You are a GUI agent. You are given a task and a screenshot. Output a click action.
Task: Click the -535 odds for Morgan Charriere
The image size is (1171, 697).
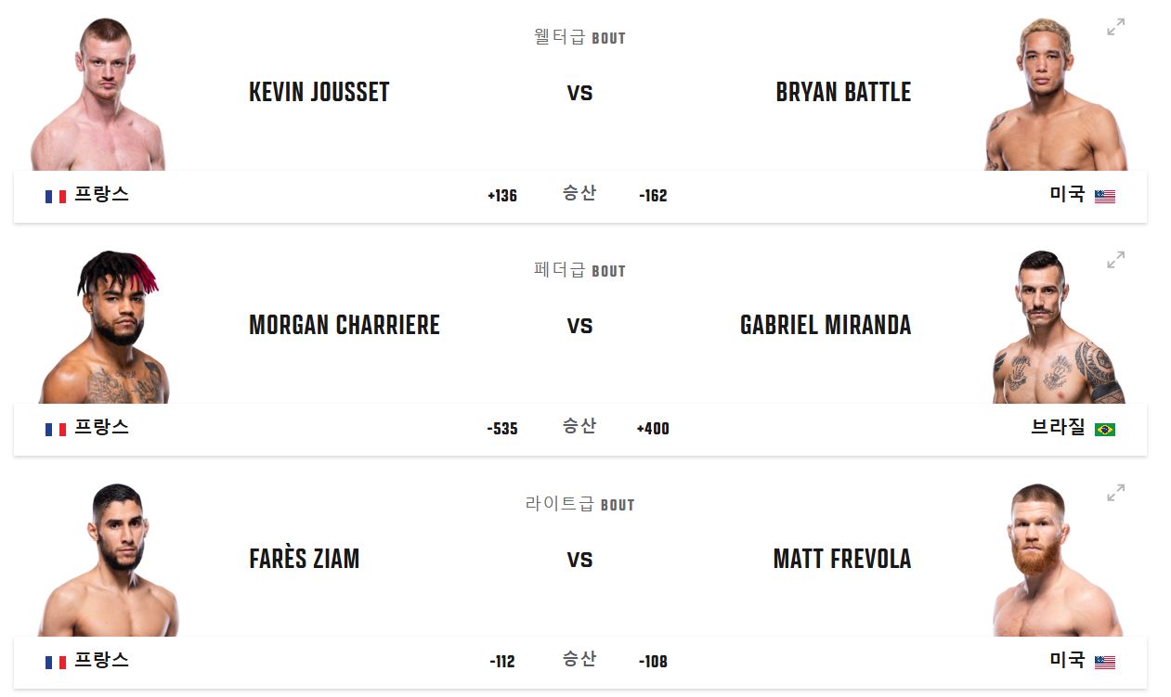pyautogui.click(x=502, y=429)
